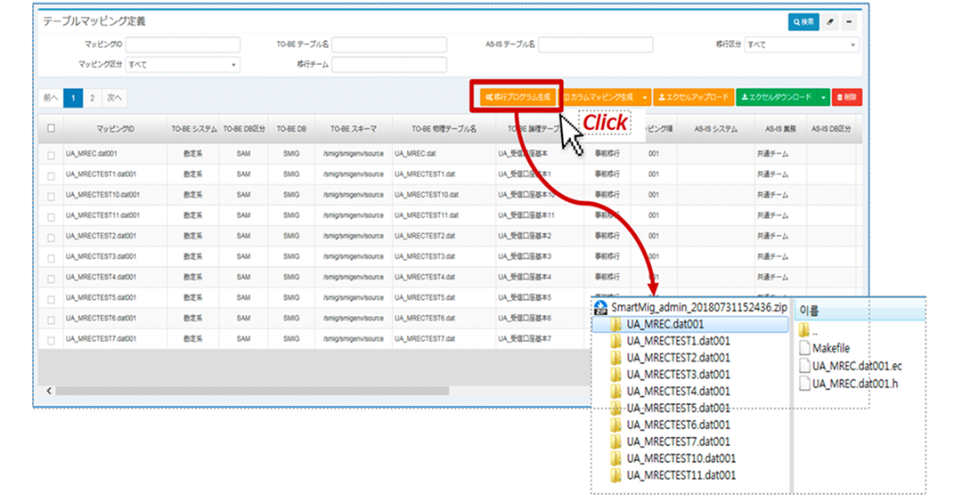Open SmartMig_admin zip file icon
962x502 pixels.
[x=600, y=308]
